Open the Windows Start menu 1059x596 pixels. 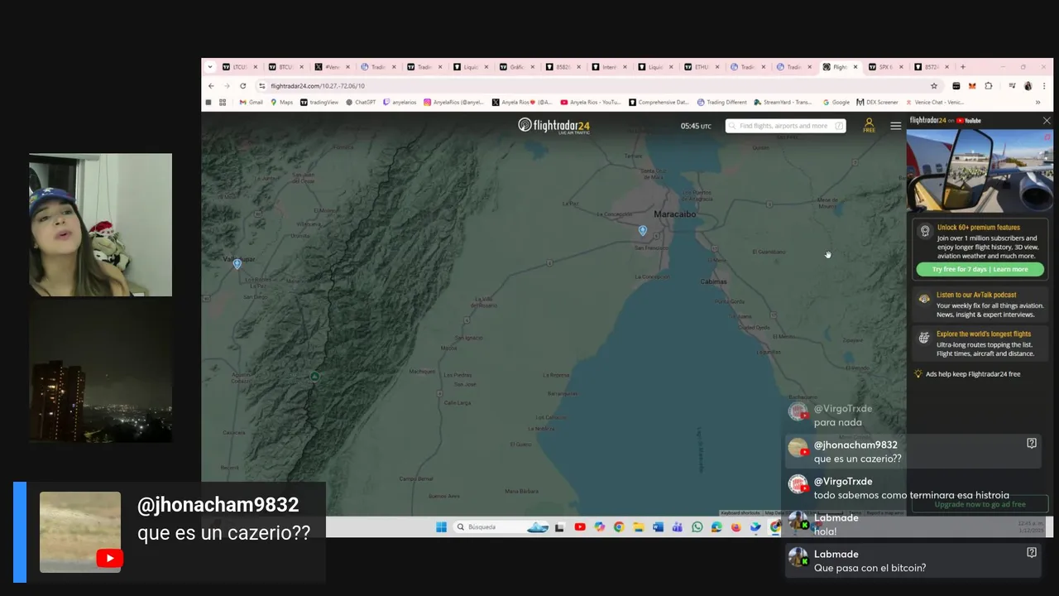pyautogui.click(x=441, y=527)
